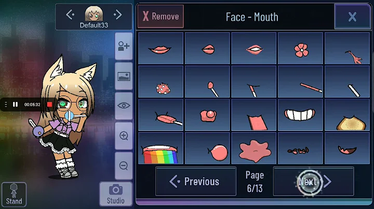The image size is (374, 209).
Task: Choose the rainbow mouth accessory
Action: 161,148
